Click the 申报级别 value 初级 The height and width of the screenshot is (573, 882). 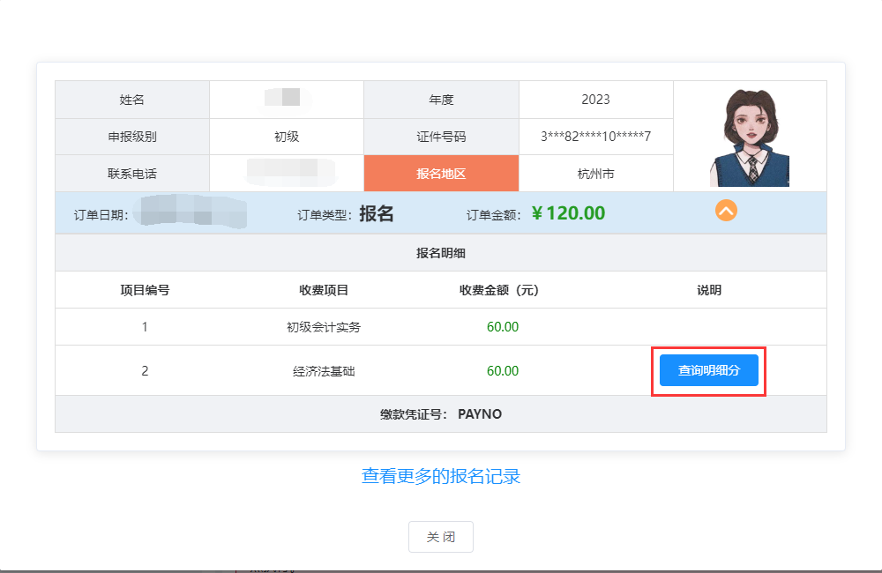pyautogui.click(x=286, y=137)
